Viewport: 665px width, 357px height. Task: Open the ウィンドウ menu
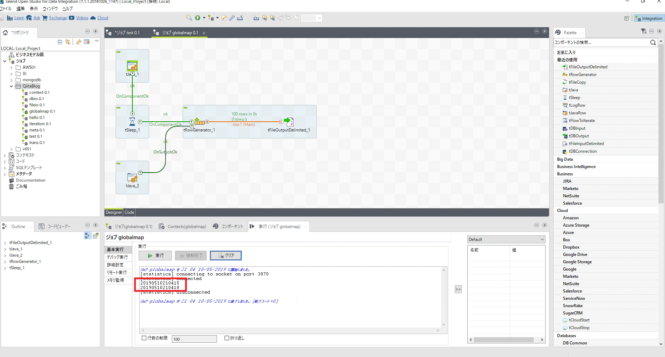[x=50, y=9]
